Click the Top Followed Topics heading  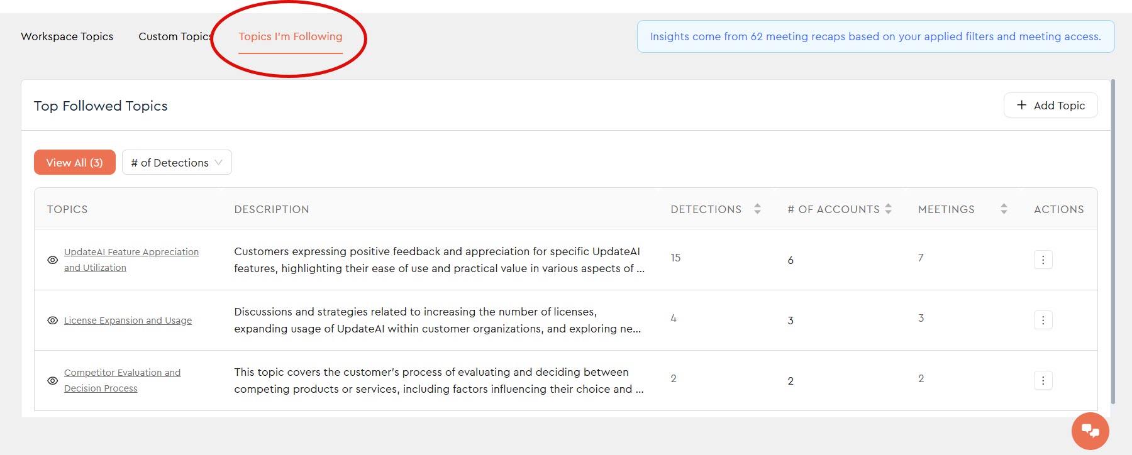pos(101,106)
